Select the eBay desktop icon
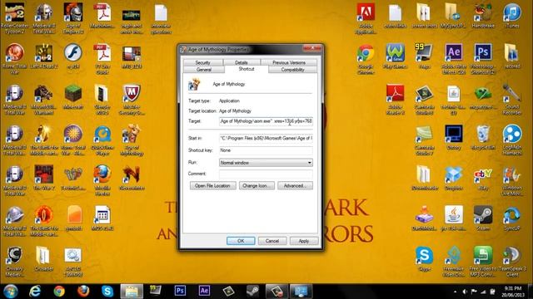This screenshot has width=533, height=299. [483, 178]
